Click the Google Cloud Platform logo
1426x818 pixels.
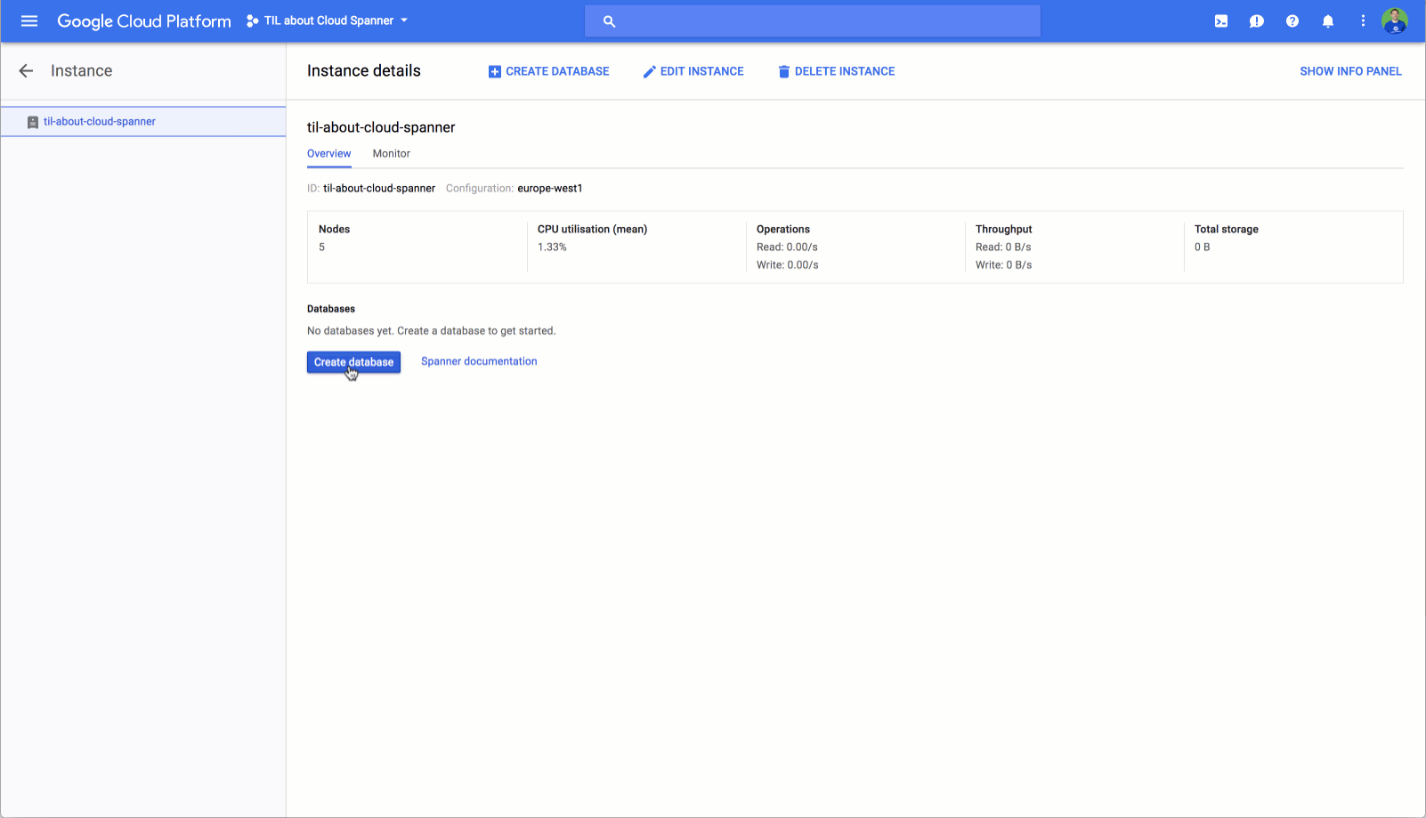tap(142, 20)
